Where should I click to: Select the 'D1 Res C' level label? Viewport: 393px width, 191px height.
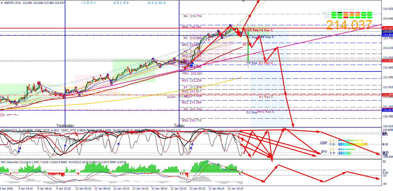[266, 63]
